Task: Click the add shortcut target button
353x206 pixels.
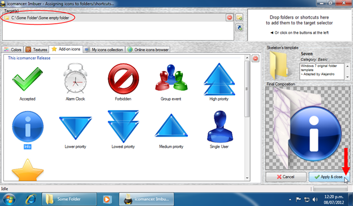Action: pyautogui.click(x=239, y=28)
